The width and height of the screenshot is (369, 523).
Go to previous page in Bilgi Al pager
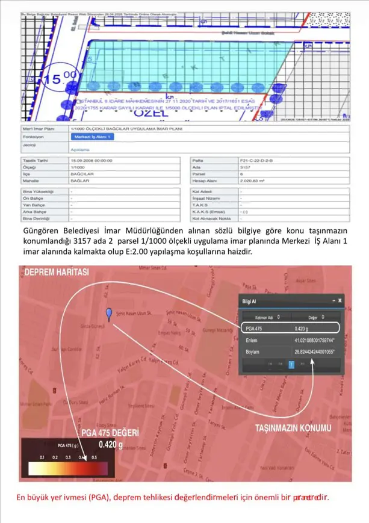point(281,364)
